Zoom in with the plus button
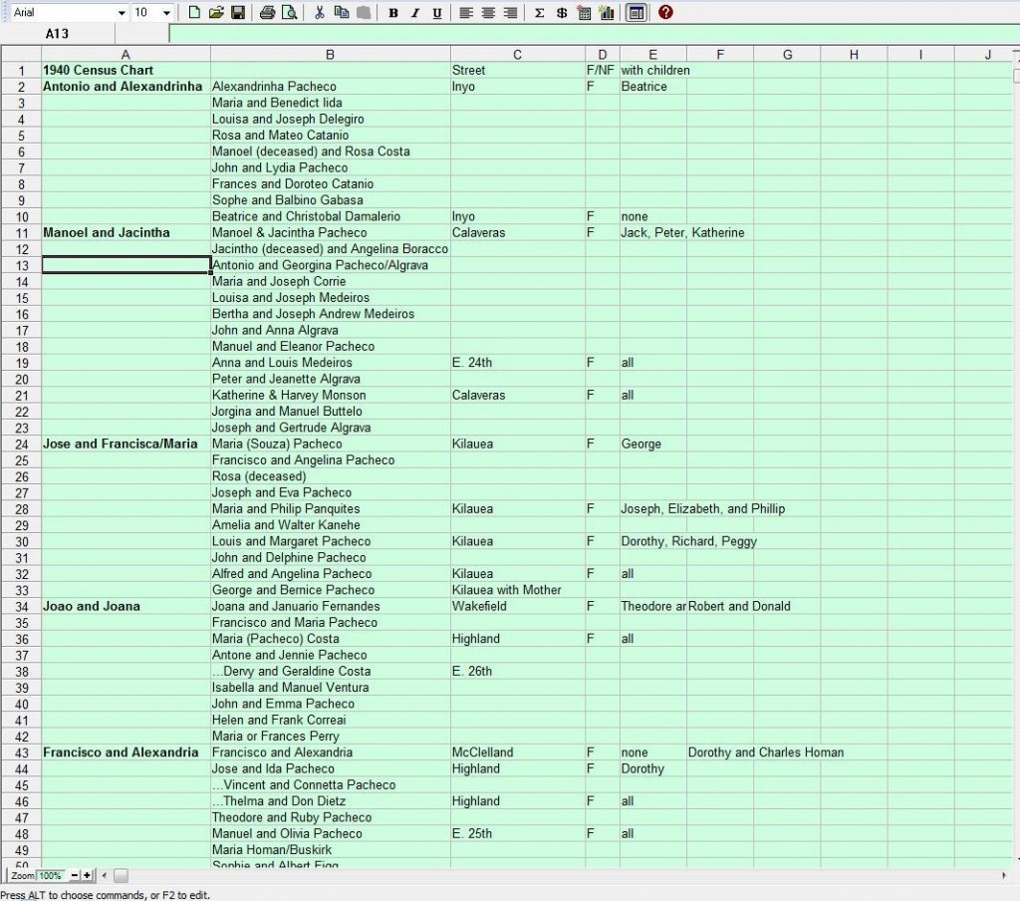Image resolution: width=1020 pixels, height=901 pixels. tap(87, 876)
